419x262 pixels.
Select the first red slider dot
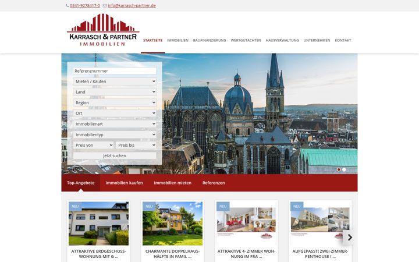click(339, 169)
